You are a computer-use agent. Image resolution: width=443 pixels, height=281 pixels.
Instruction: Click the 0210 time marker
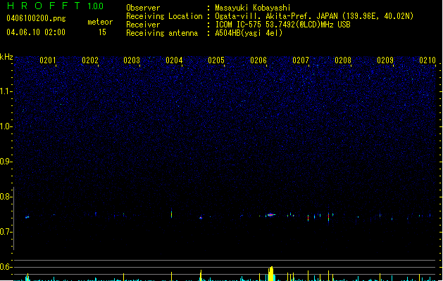pos(428,60)
